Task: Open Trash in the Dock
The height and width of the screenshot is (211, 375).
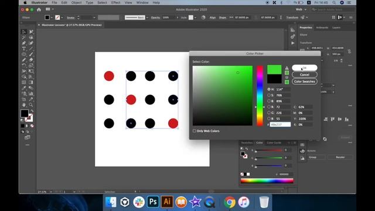Action: tap(264, 202)
